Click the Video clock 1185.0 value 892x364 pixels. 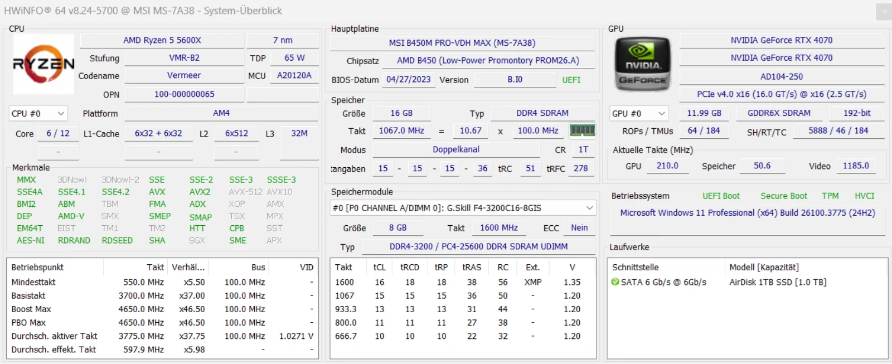856,166
